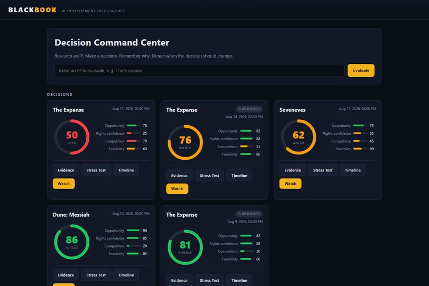This screenshot has width=429, height=286.
Task: Click the yellow Evaluate button
Action: point(361,71)
